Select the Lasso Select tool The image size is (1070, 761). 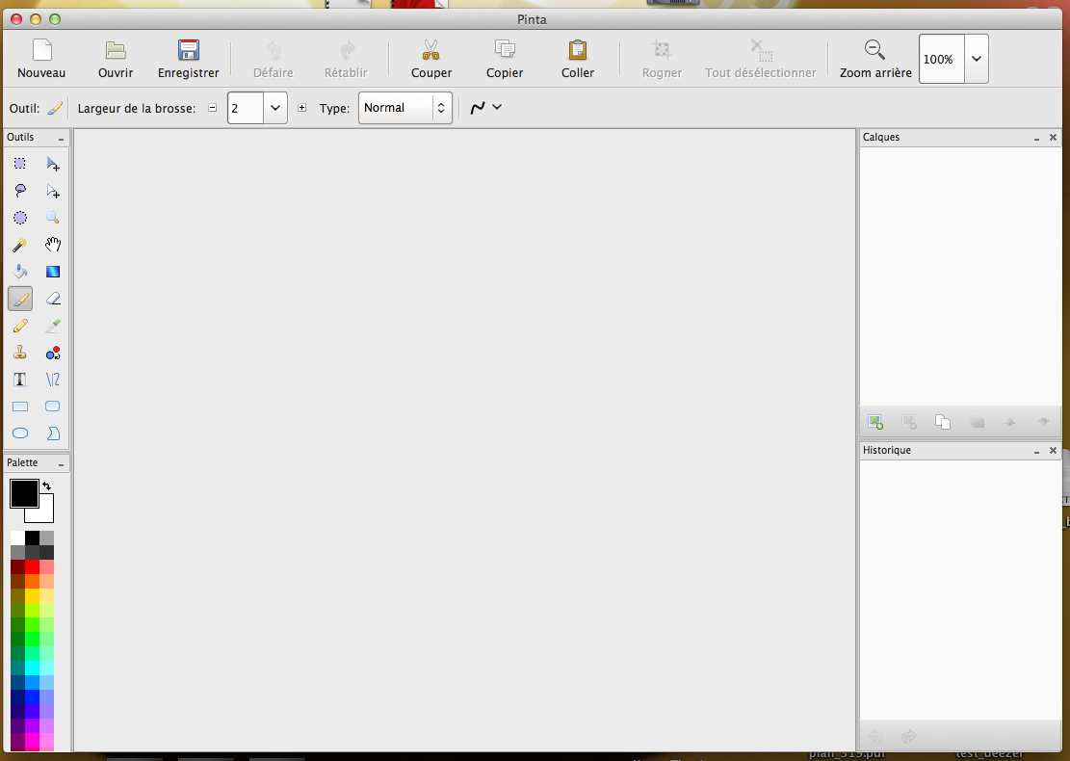pyautogui.click(x=20, y=191)
